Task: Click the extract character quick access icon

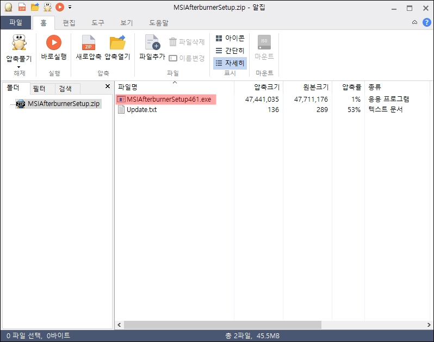Action: [x=48, y=7]
